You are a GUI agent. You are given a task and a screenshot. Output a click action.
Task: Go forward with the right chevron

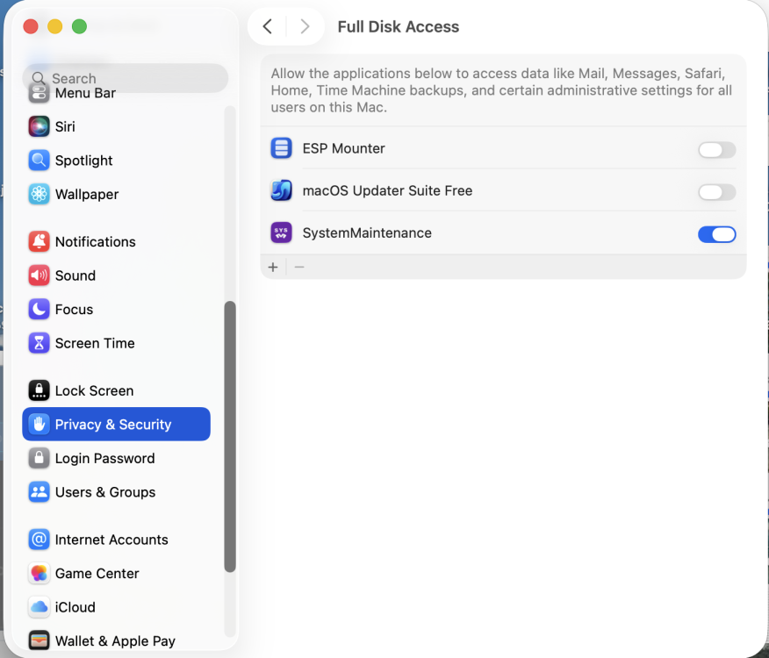click(x=305, y=26)
